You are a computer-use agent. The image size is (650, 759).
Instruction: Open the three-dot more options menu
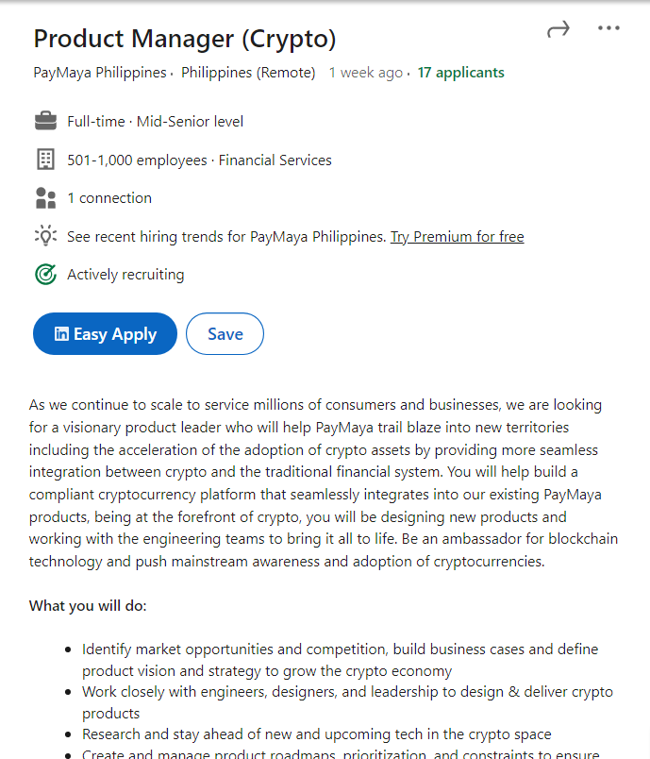point(608,28)
